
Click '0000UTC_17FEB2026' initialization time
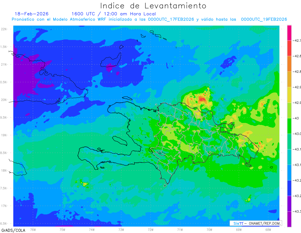click(x=171, y=19)
